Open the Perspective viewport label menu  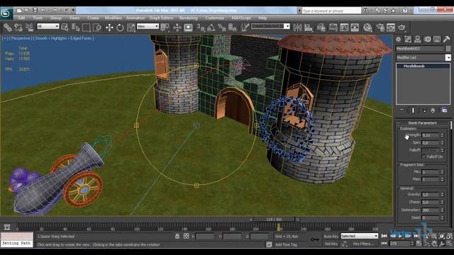21,38
